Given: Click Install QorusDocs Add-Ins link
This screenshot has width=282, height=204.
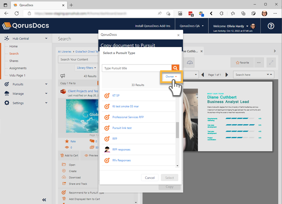Looking at the screenshot, I should pos(153,26).
